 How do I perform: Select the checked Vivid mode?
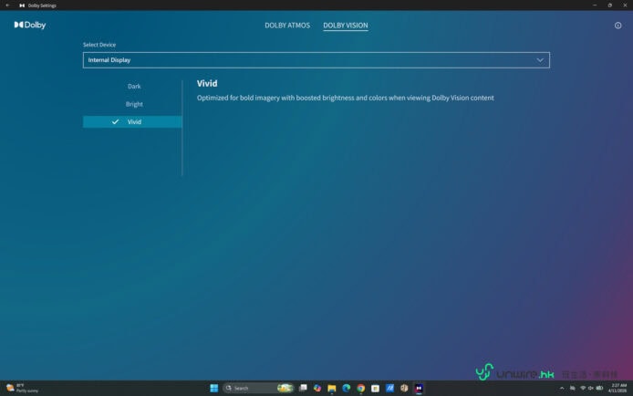132,122
